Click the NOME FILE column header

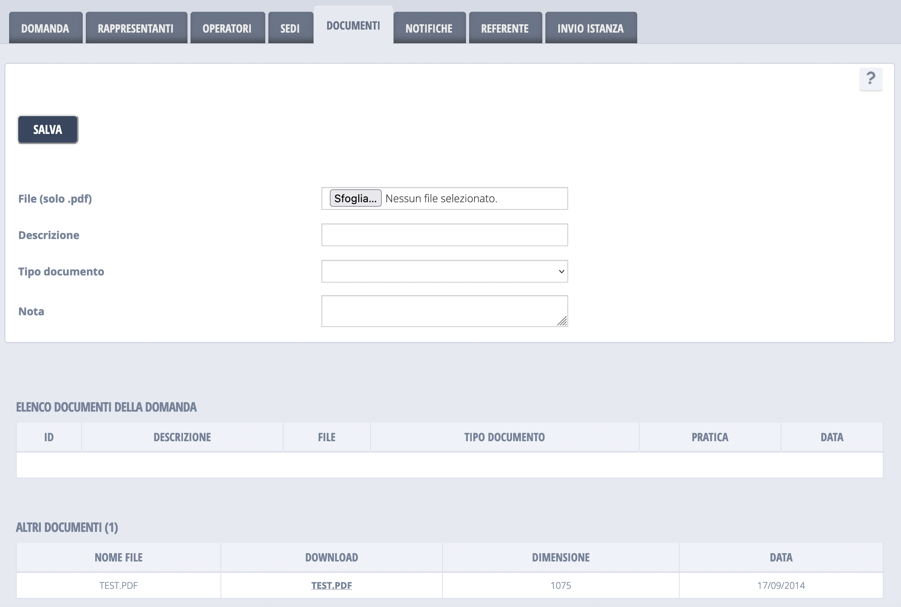pyautogui.click(x=118, y=557)
